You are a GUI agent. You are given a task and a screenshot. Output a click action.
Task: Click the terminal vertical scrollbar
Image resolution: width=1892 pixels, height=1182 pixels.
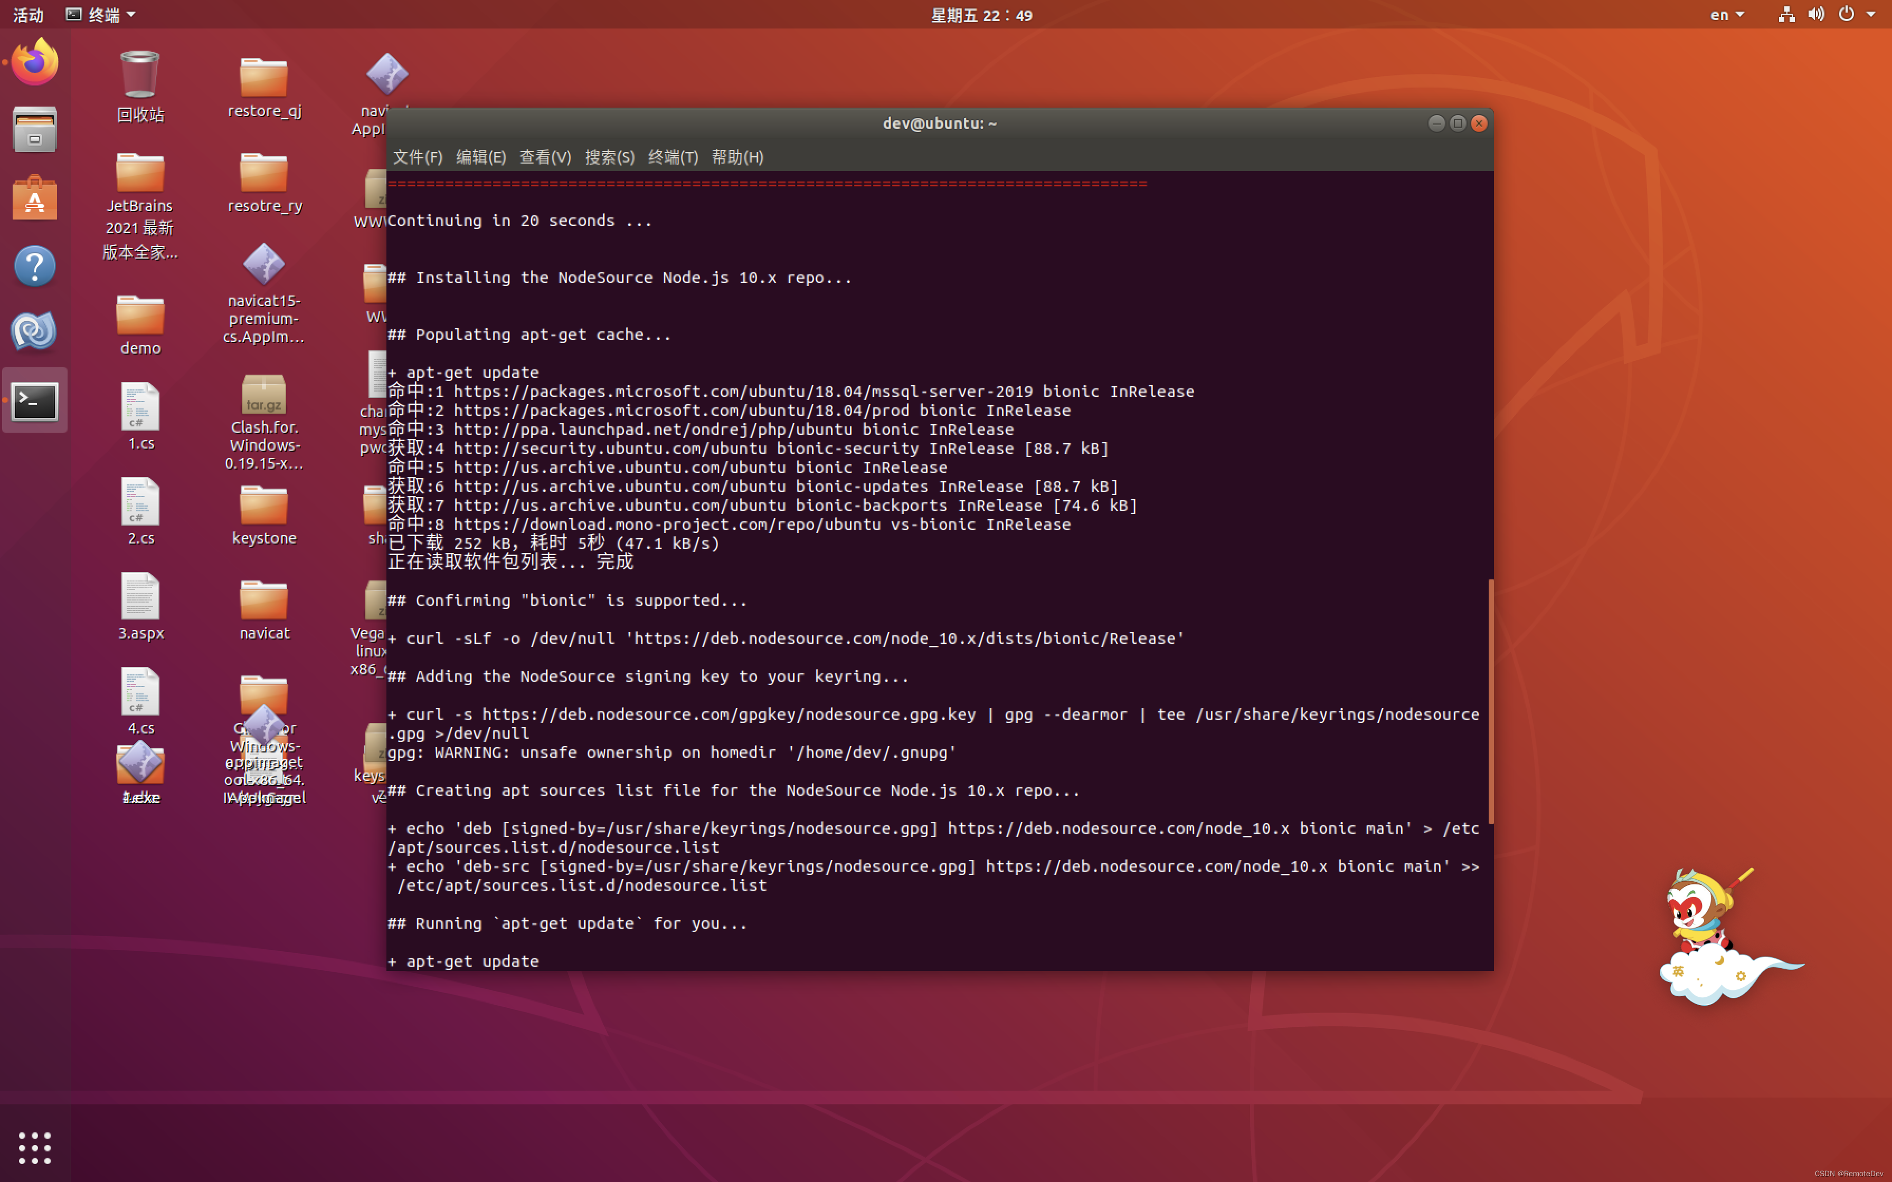[1490, 701]
